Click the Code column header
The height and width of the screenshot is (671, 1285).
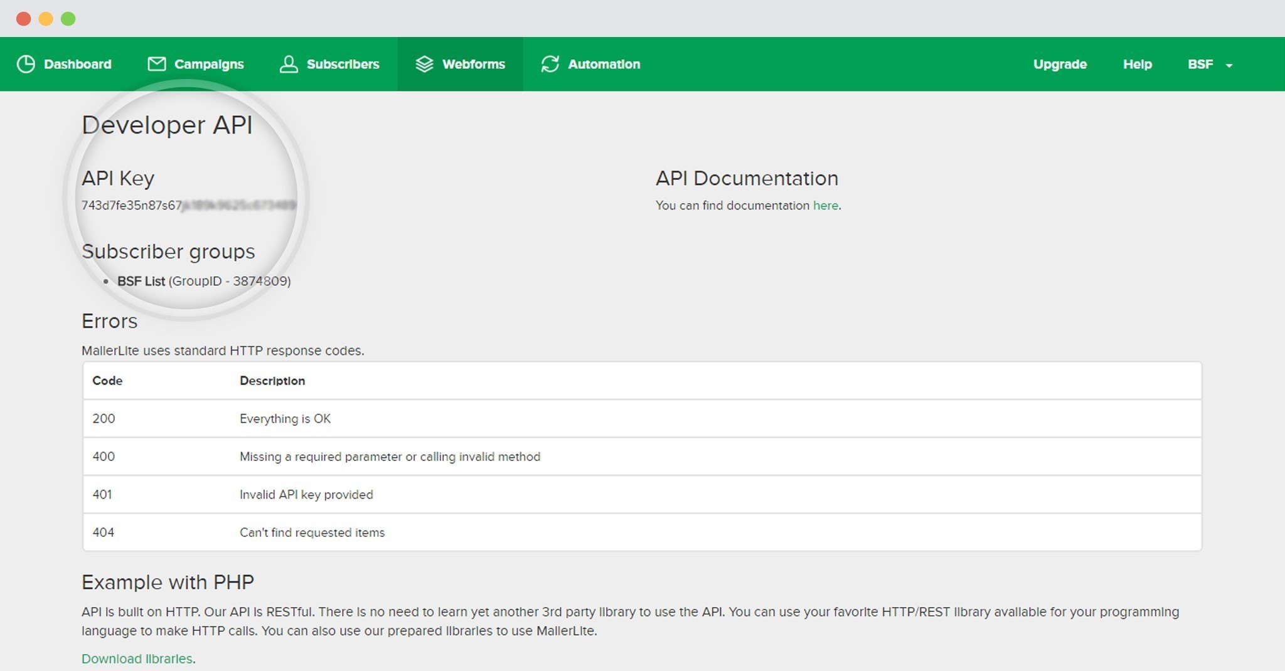(107, 381)
